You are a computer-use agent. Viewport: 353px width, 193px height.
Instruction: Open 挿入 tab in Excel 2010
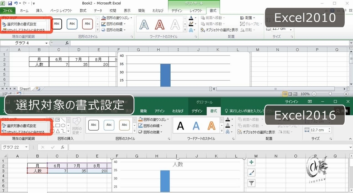point(39,11)
